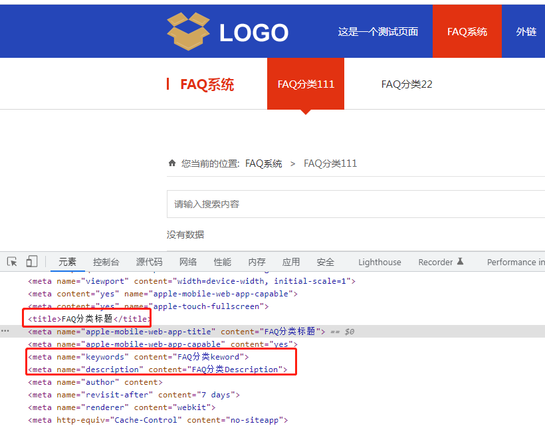The width and height of the screenshot is (545, 428).
Task: Open the 外链 navigation item
Action: click(x=526, y=31)
